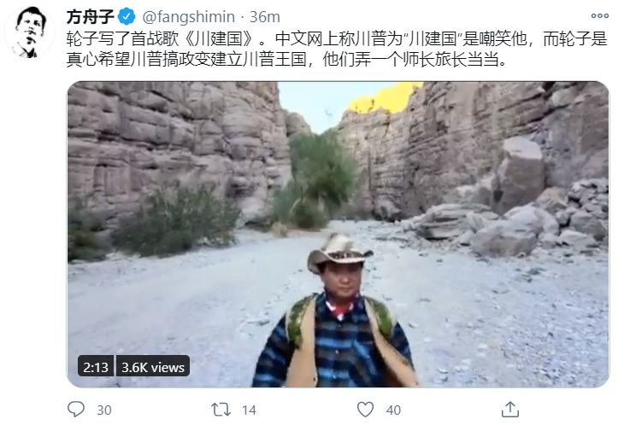Open the share upload icon

509,410
